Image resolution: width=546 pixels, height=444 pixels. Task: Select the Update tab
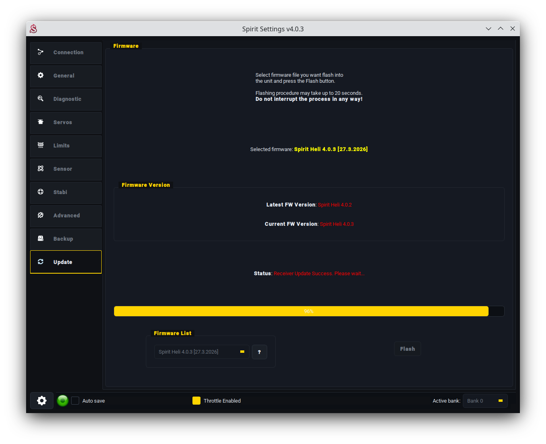[x=66, y=262]
